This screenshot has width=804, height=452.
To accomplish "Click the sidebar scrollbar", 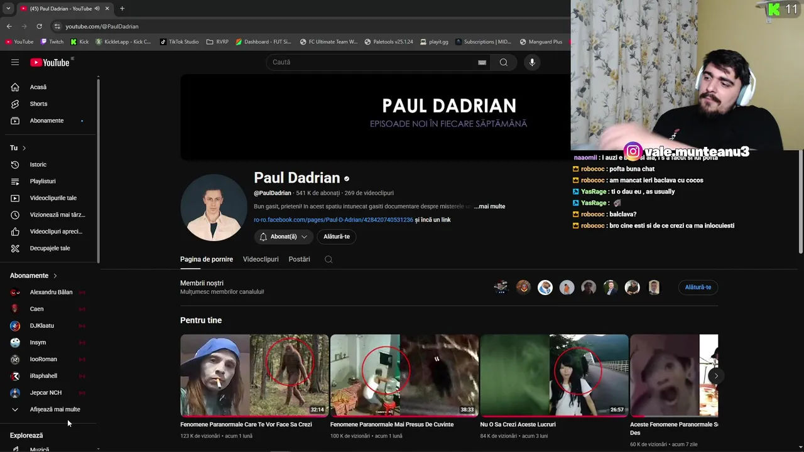I will pyautogui.click(x=98, y=169).
